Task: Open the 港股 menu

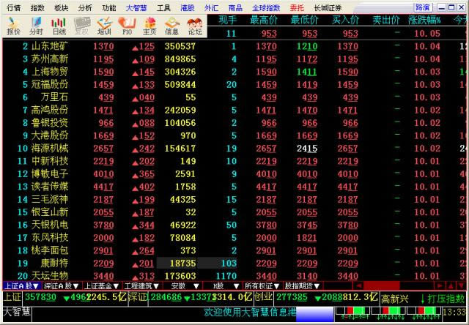Action: click(188, 8)
